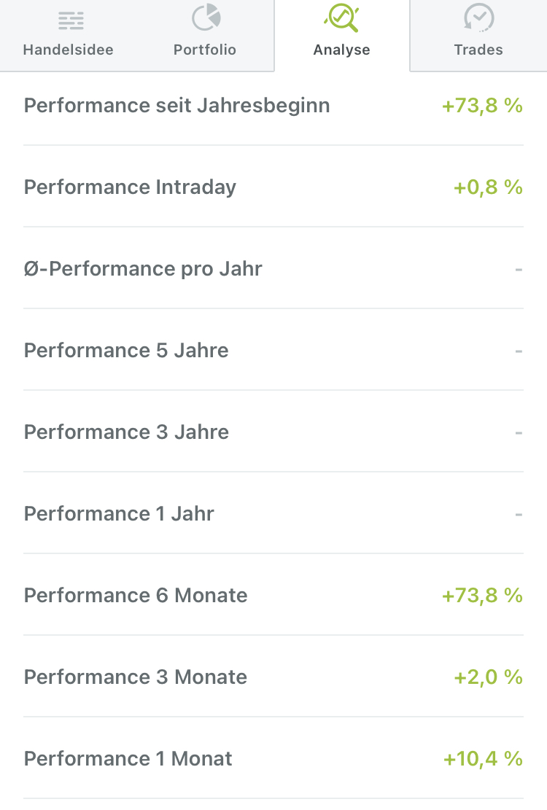Tap the +0,8 % intraday value
The height and width of the screenshot is (810, 547).
pyautogui.click(x=488, y=187)
